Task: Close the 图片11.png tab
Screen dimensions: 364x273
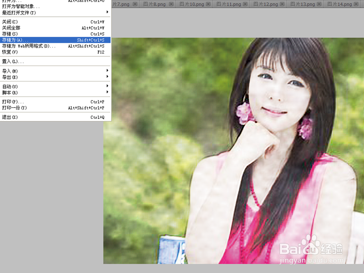Action: [245, 4]
